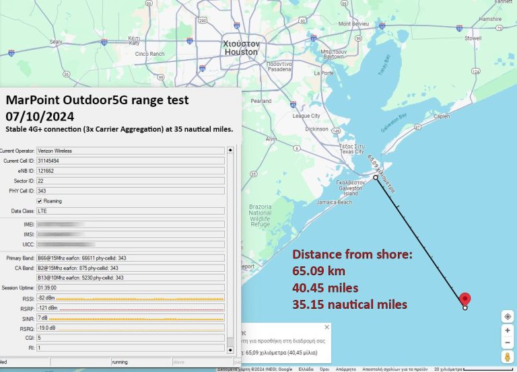Image resolution: width=517 pixels, height=372 pixels.
Task: Zoom out with the minus button
Action: pyautogui.click(x=508, y=342)
